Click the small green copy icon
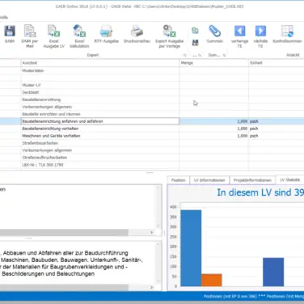This screenshot has height=304, width=304. click(x=195, y=31)
